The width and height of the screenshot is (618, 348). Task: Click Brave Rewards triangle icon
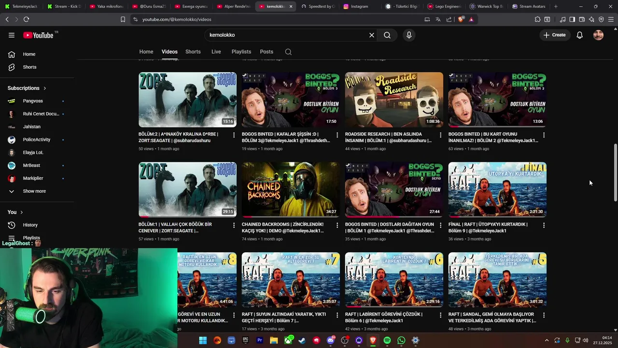pos(471,19)
